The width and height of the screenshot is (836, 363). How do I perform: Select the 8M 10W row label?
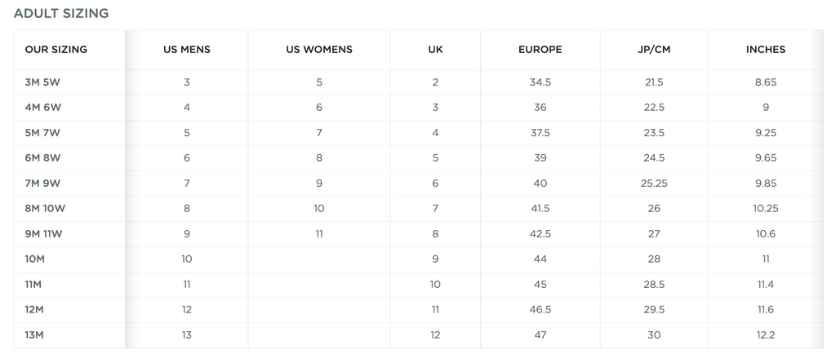pos(45,208)
